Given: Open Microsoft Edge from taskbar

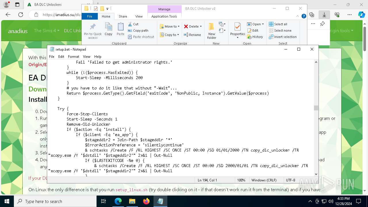Looking at the screenshot, I should pyautogui.click(x=118, y=201).
